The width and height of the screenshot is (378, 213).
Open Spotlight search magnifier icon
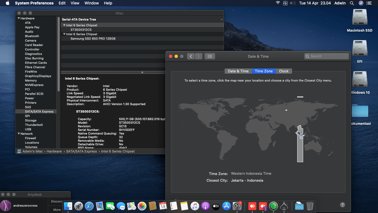pos(352,3)
